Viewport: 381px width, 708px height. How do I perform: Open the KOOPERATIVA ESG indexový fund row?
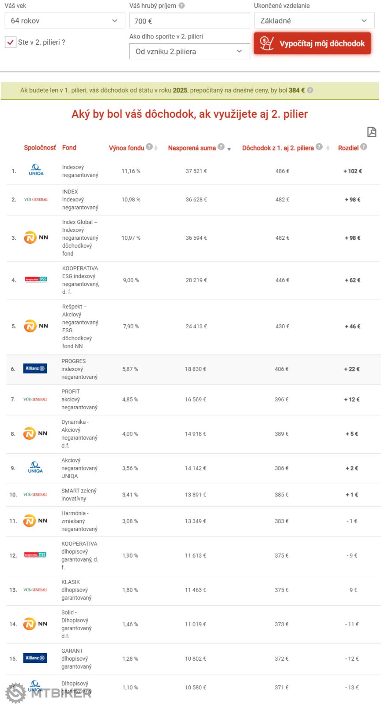click(x=80, y=280)
